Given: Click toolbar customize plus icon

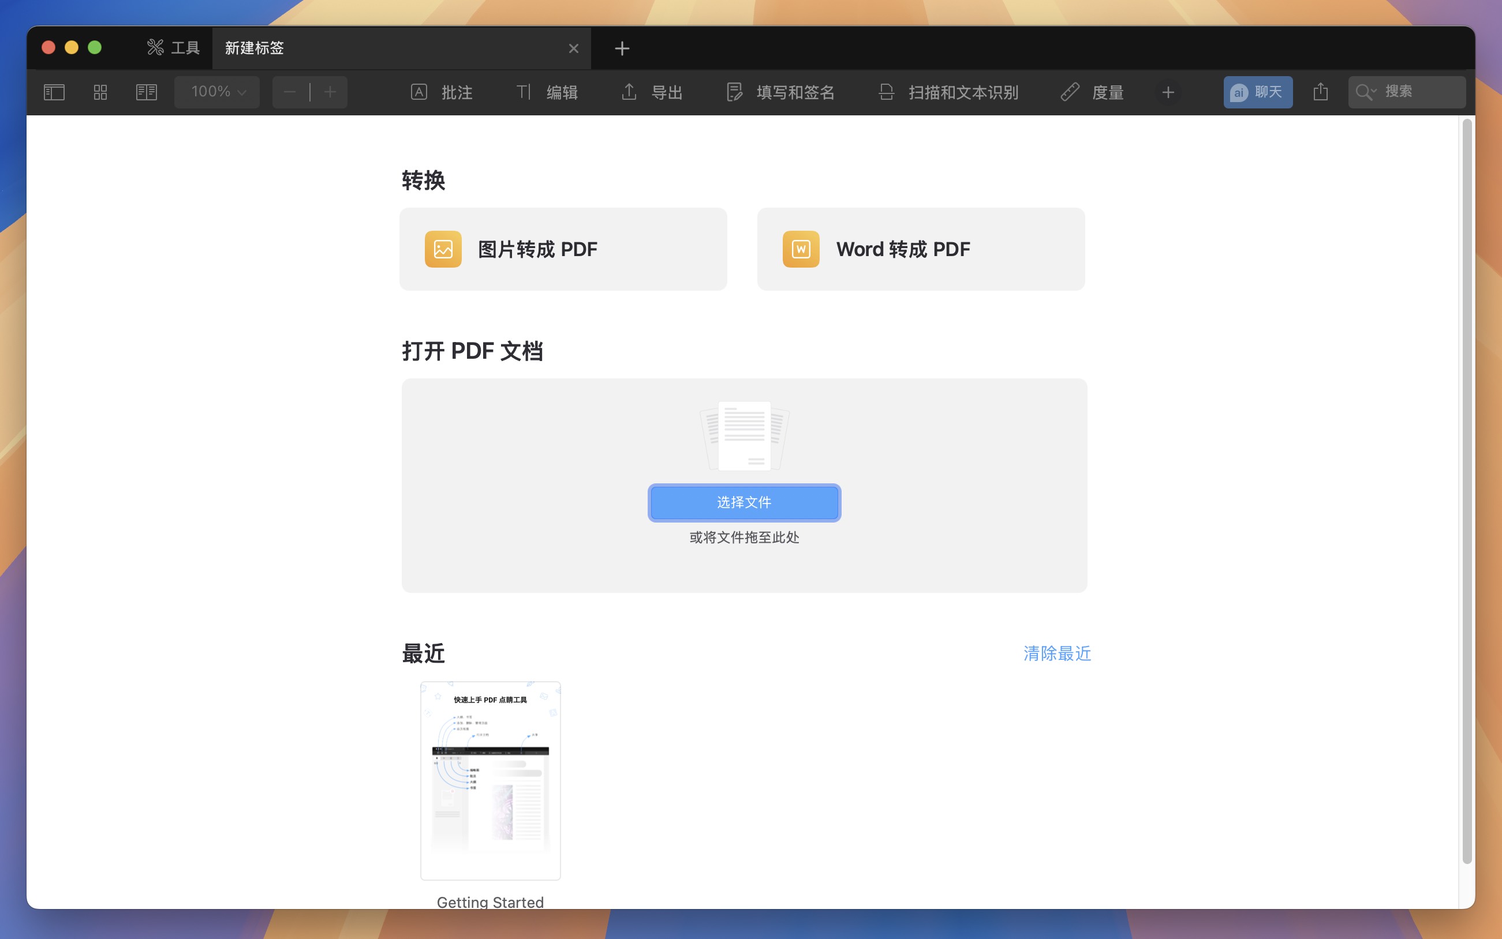Looking at the screenshot, I should point(1168,92).
